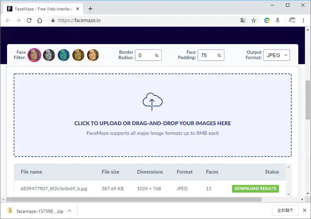The image size is (311, 219).
Task: Pick the sepia yellow face filter
Action: point(78,55)
